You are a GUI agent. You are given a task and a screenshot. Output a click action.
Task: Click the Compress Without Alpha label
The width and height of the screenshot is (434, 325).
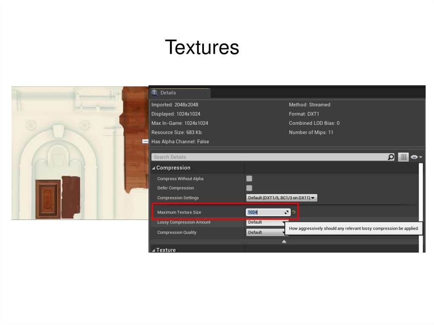180,179
